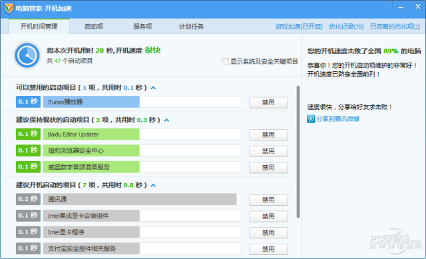Click the boot time clock icon
This screenshot has height=259, width=426.
point(27,55)
